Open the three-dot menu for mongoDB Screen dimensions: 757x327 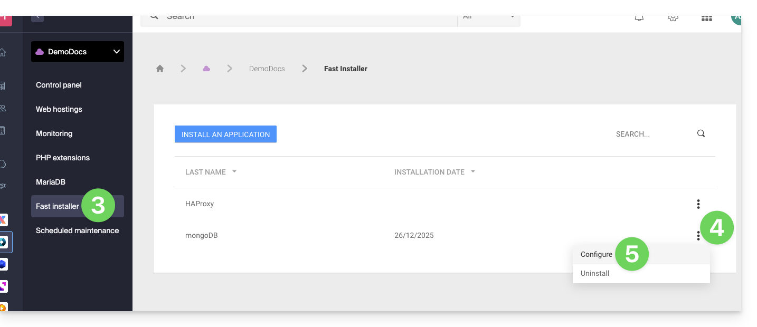(x=698, y=236)
